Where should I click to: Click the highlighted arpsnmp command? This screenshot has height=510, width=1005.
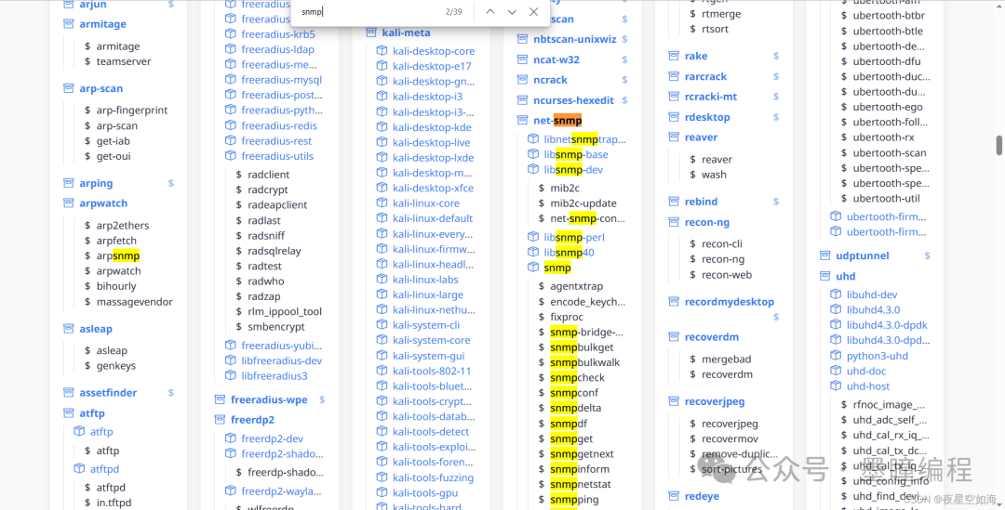tap(118, 255)
